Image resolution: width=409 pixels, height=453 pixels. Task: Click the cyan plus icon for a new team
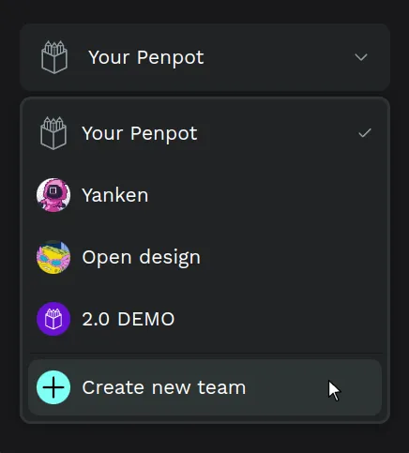[53, 387]
